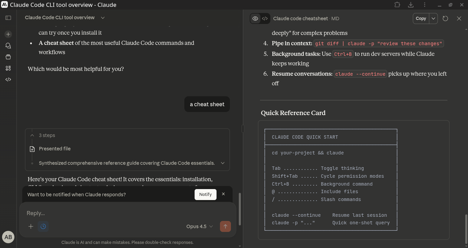Attach a file using the plus in reply box
468x248 pixels.
pos(31,226)
